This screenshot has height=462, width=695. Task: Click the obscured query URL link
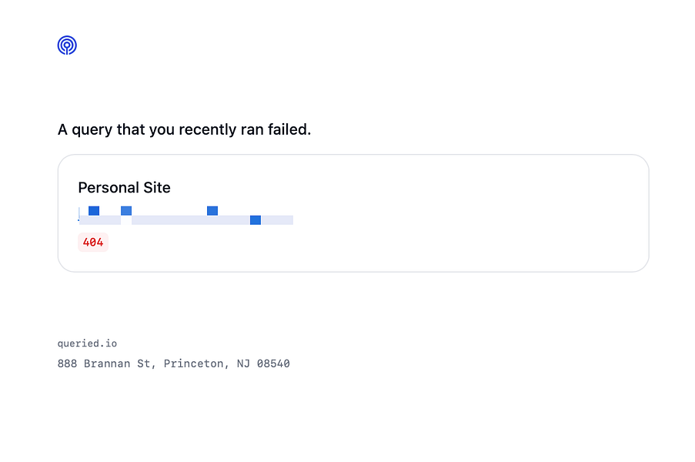185,220
